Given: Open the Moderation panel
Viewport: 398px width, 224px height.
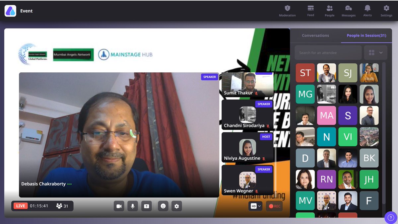Looking at the screenshot, I should [287, 11].
